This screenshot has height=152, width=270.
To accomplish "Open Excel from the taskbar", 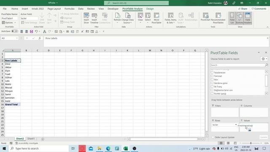I will click(x=126, y=148).
